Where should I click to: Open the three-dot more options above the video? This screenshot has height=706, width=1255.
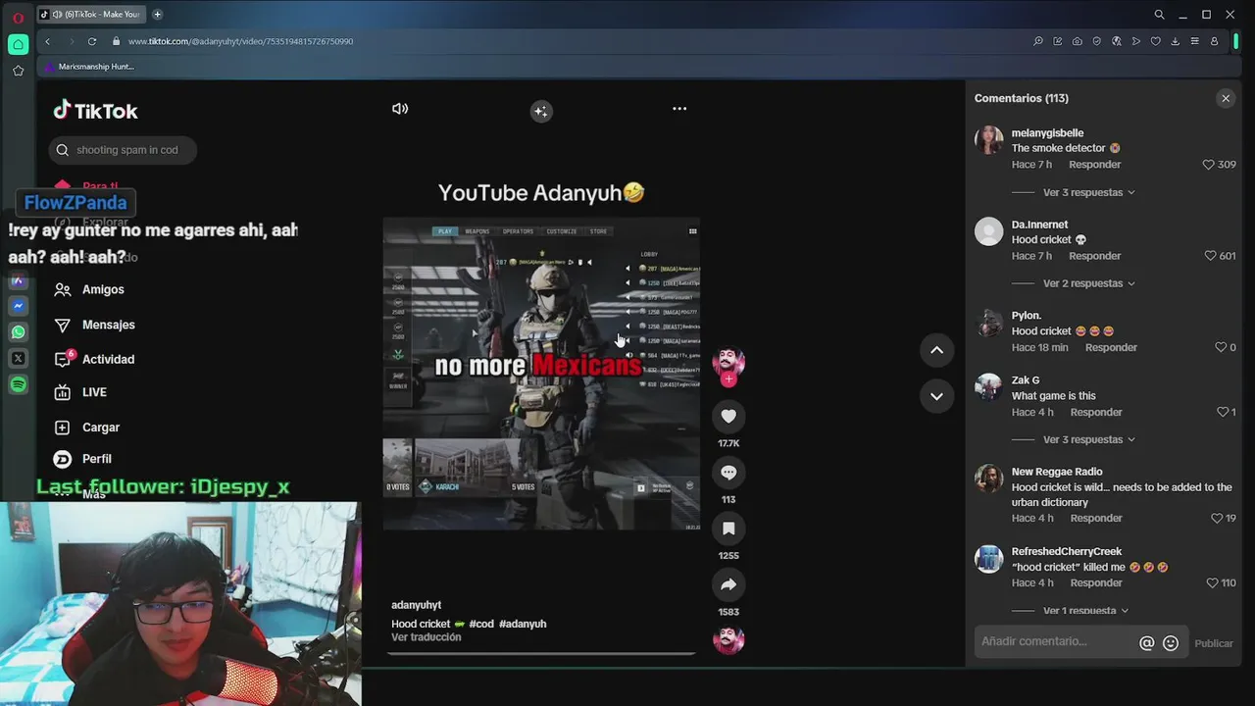click(679, 109)
